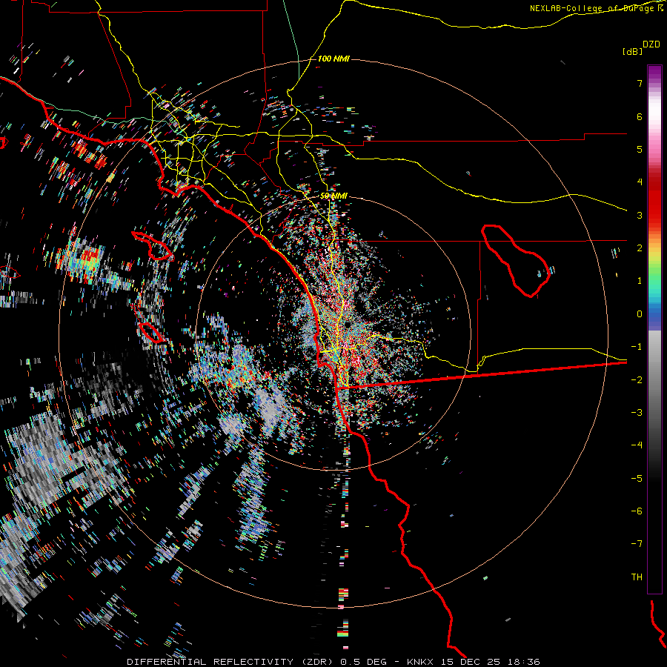The height and width of the screenshot is (667, 667).
Task: Click the "-2" tick label on the legend
Action: coord(637,380)
